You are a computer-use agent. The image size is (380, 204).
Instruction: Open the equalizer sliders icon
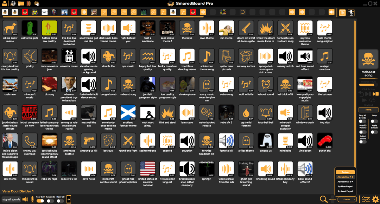coord(366,199)
